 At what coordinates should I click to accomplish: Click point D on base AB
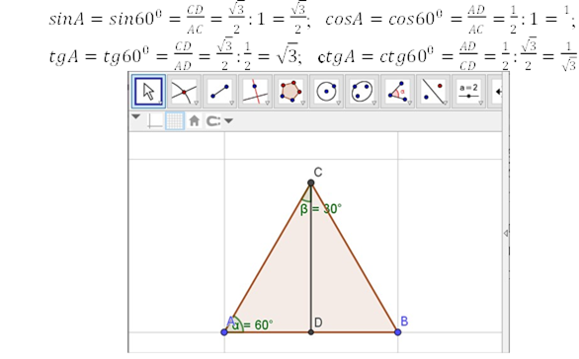[x=311, y=332]
